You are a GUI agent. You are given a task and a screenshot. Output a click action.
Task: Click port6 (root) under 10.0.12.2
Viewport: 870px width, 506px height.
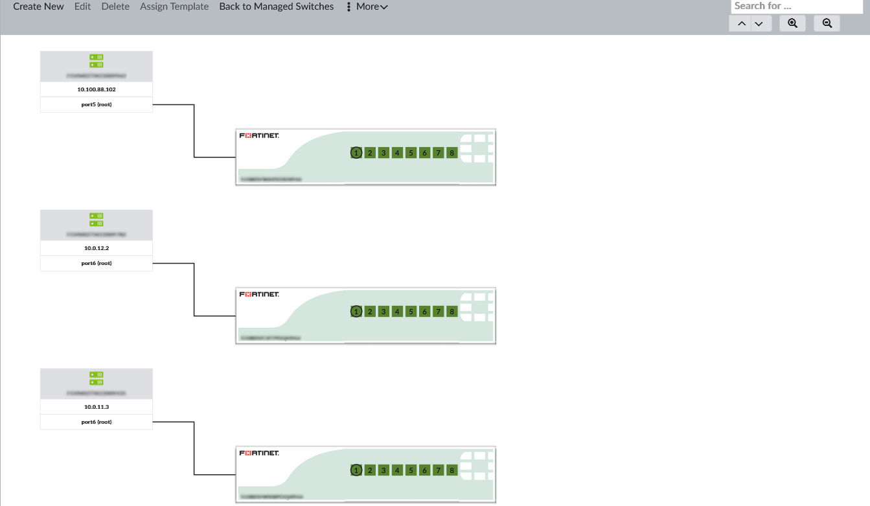click(97, 263)
